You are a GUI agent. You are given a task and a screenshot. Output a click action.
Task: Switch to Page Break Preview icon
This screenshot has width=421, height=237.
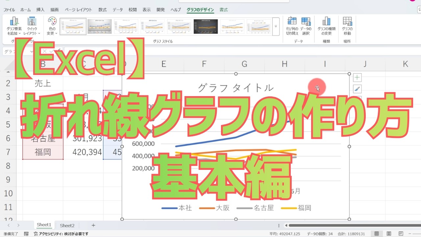pyautogui.click(x=400, y=234)
